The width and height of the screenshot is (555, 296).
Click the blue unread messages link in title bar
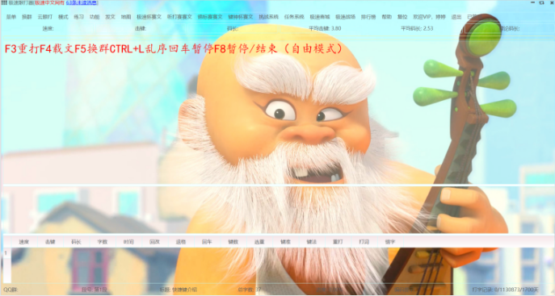(82, 3)
